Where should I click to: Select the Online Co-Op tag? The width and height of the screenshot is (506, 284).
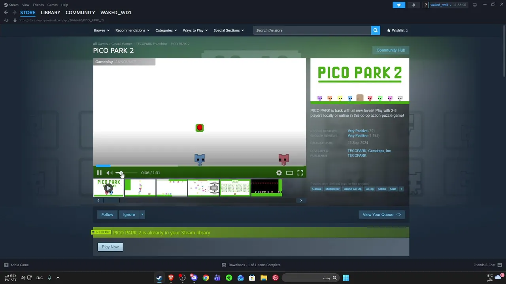coord(353,189)
